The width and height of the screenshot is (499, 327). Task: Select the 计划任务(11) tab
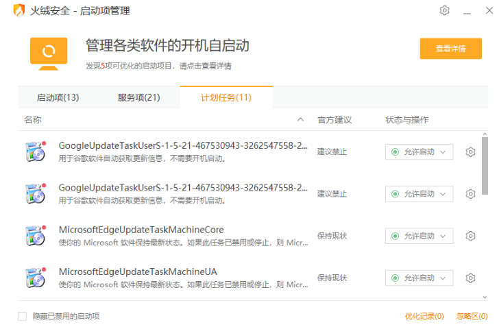pyautogui.click(x=226, y=97)
